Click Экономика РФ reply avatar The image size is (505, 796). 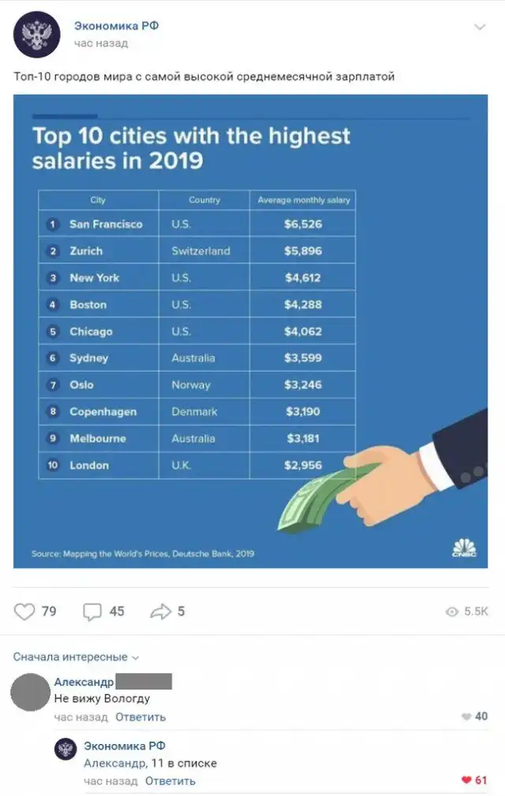coord(65,749)
